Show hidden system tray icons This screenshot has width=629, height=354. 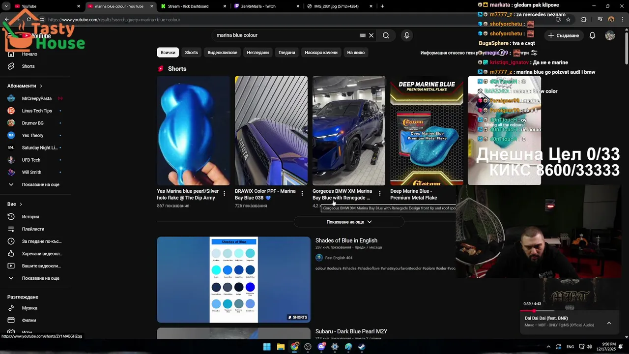click(x=548, y=347)
